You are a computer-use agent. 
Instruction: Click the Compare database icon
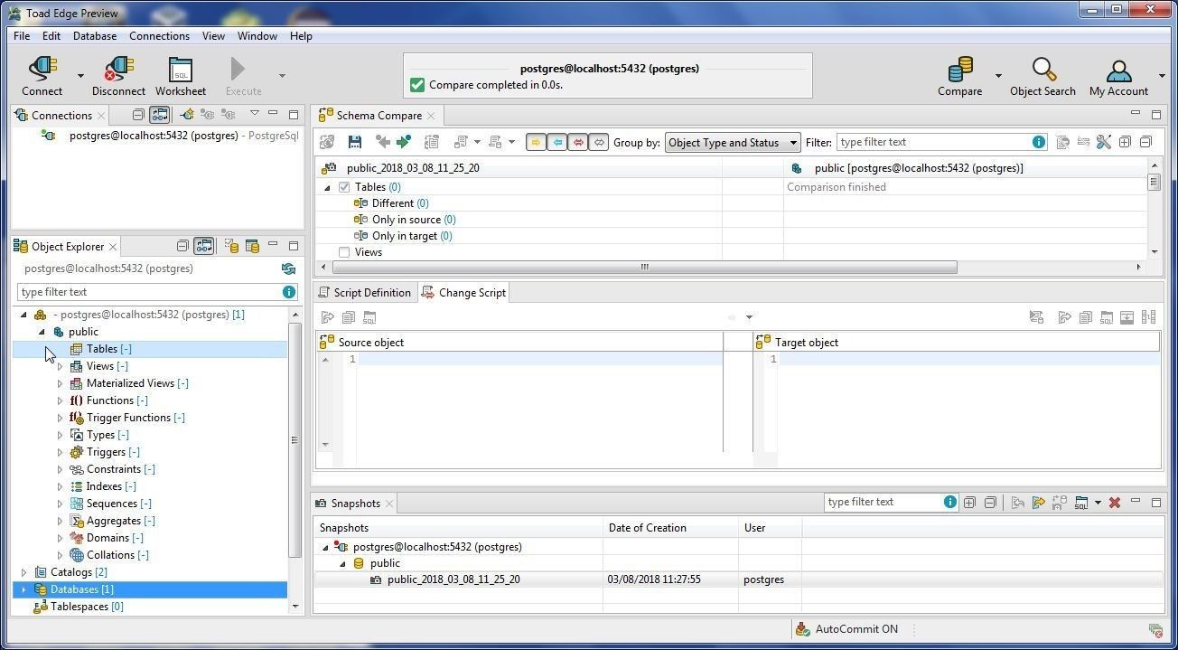click(x=960, y=70)
